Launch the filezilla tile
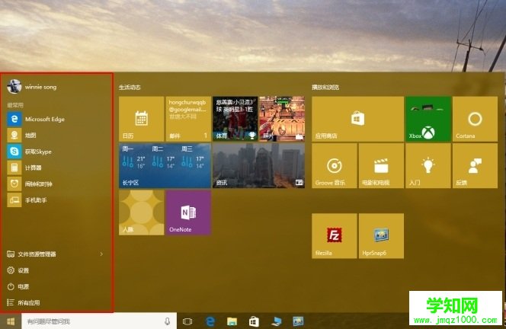The width and height of the screenshot is (506, 329). click(335, 236)
